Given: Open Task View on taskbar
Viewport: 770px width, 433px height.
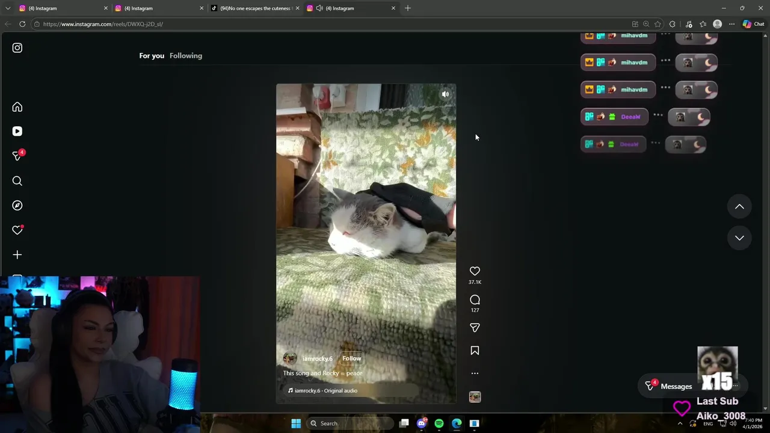Looking at the screenshot, I should 404,423.
